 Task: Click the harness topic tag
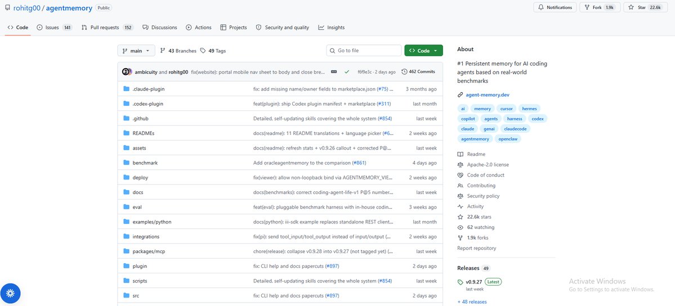tap(515, 119)
